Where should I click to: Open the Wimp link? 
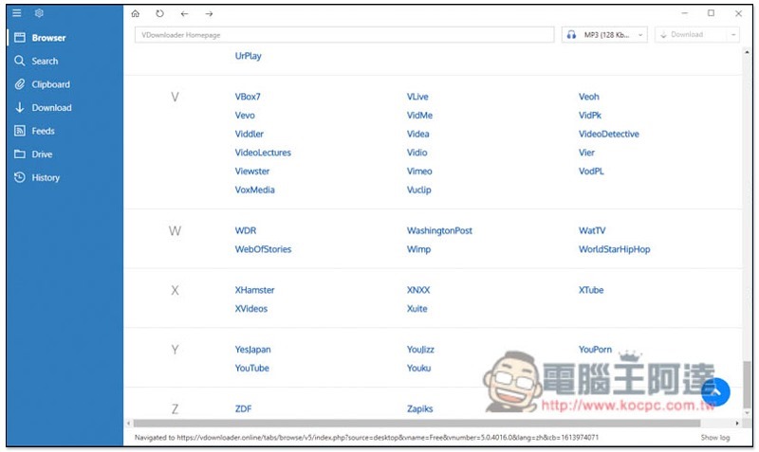pyautogui.click(x=418, y=249)
